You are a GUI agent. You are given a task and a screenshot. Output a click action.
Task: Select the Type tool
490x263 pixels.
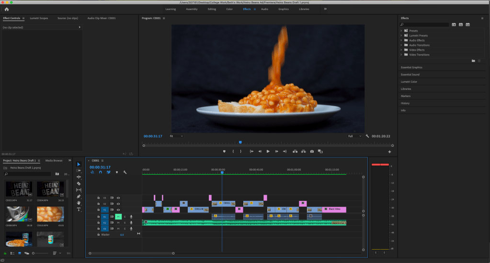point(79,209)
